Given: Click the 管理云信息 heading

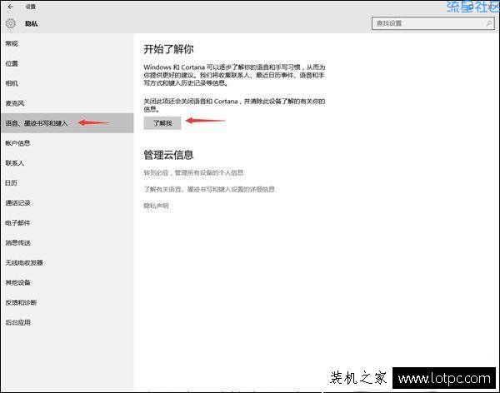Looking at the screenshot, I should tap(168, 155).
